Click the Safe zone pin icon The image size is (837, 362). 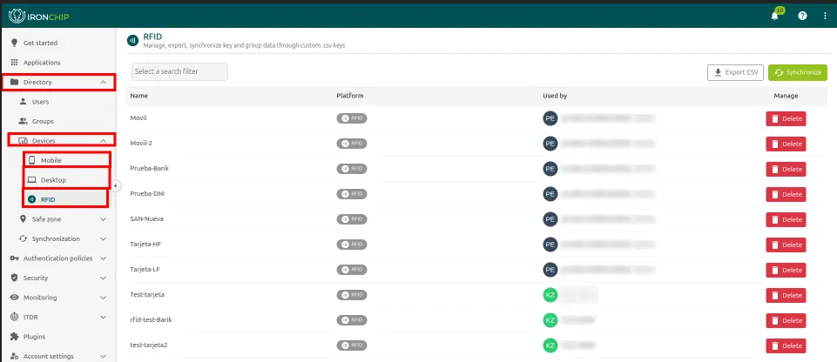pyautogui.click(x=23, y=219)
